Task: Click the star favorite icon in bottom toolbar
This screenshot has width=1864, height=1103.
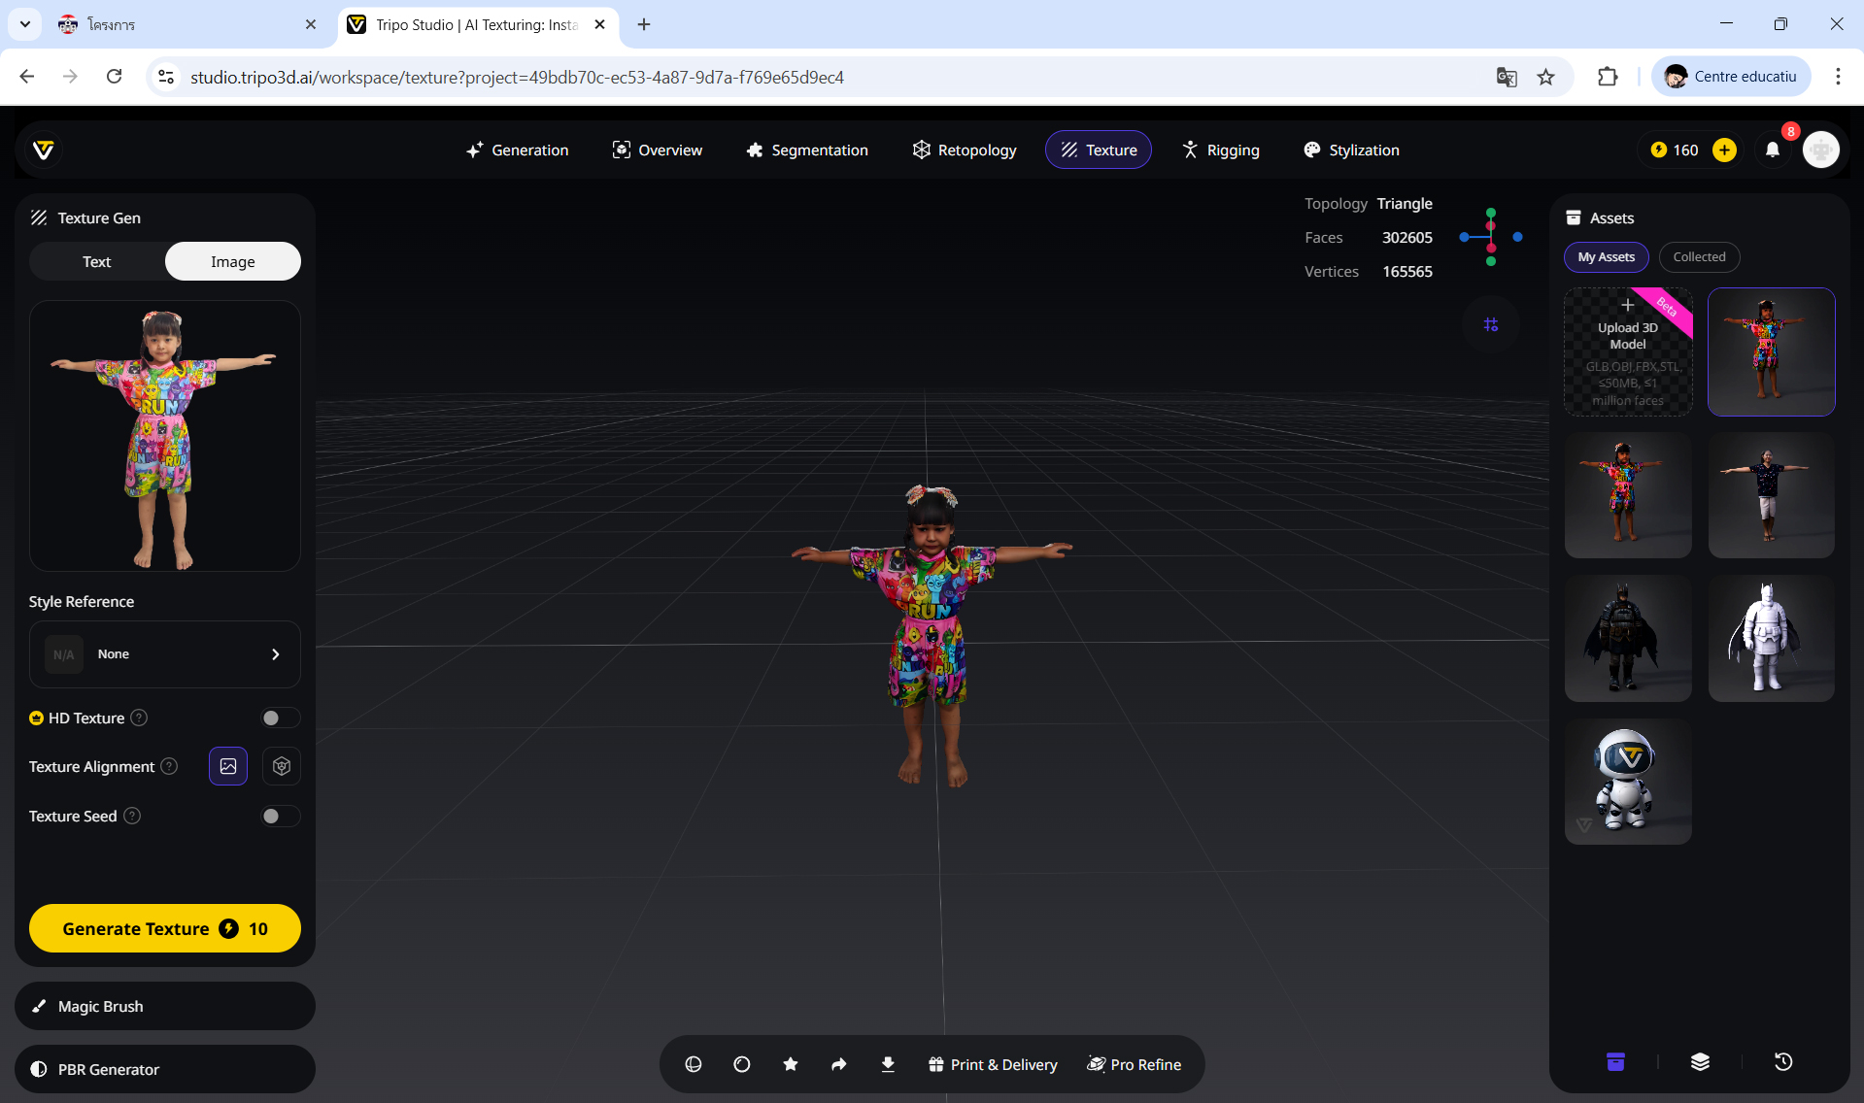Action: click(791, 1064)
